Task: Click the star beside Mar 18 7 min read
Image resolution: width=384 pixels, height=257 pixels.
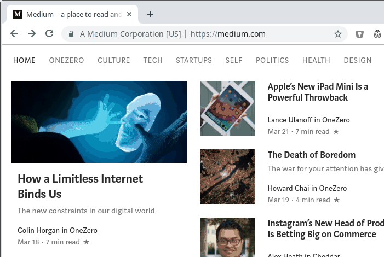Action: click(x=86, y=242)
